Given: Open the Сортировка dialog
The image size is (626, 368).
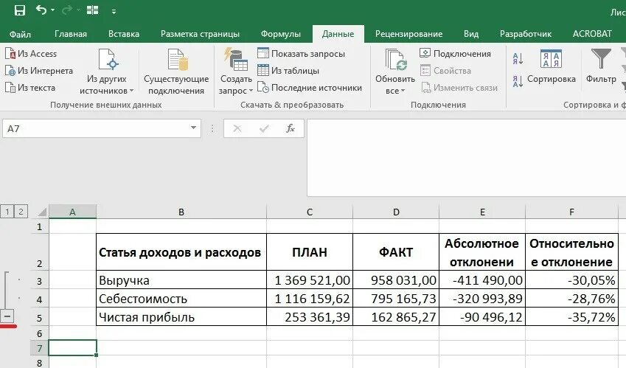Looking at the screenshot, I should click(x=551, y=66).
